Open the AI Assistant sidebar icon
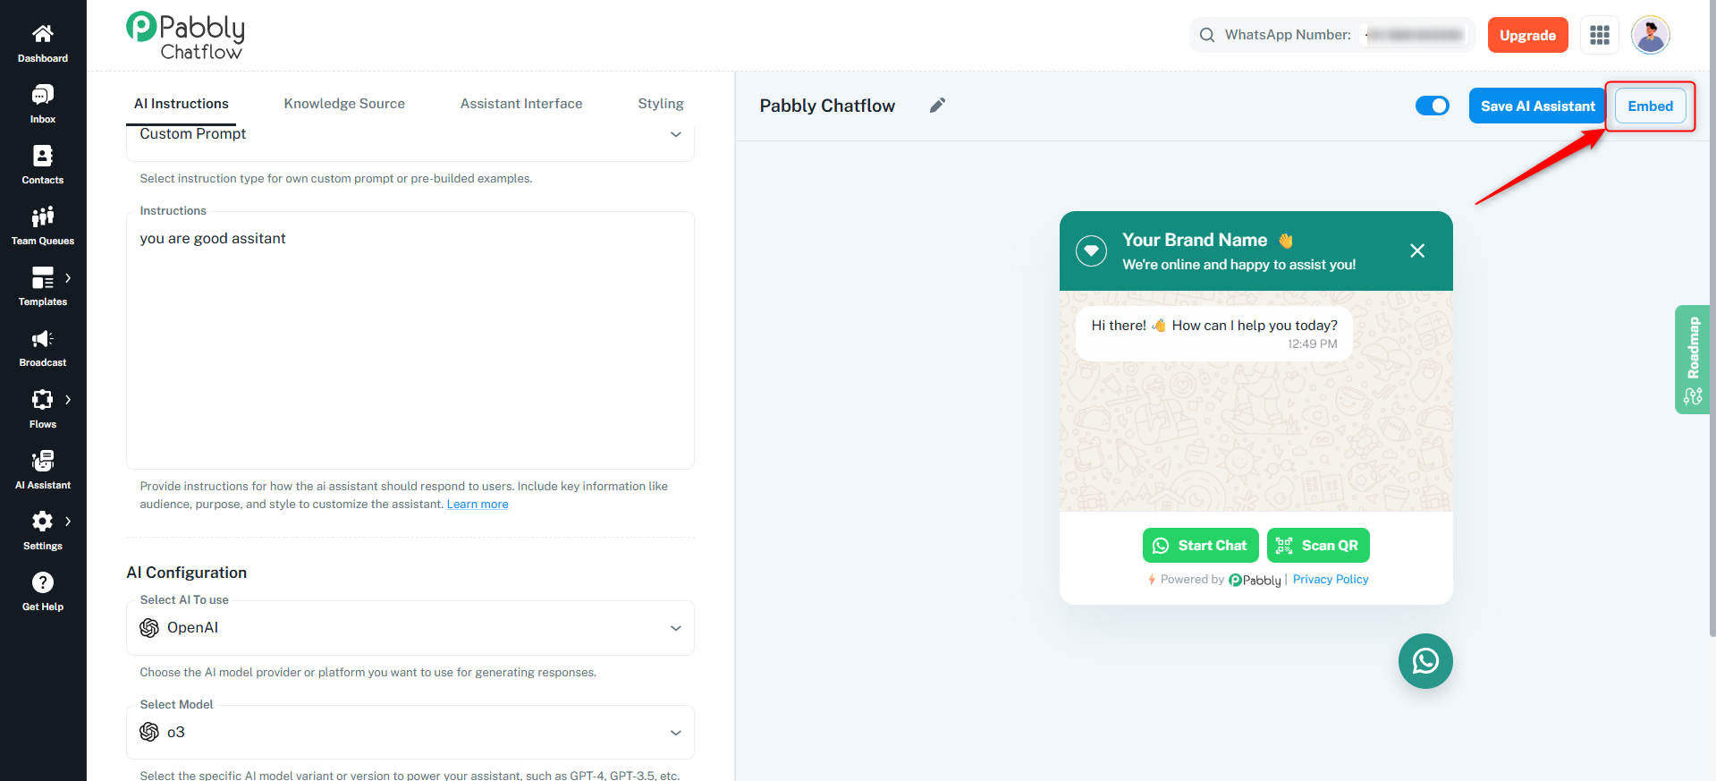 tap(43, 461)
